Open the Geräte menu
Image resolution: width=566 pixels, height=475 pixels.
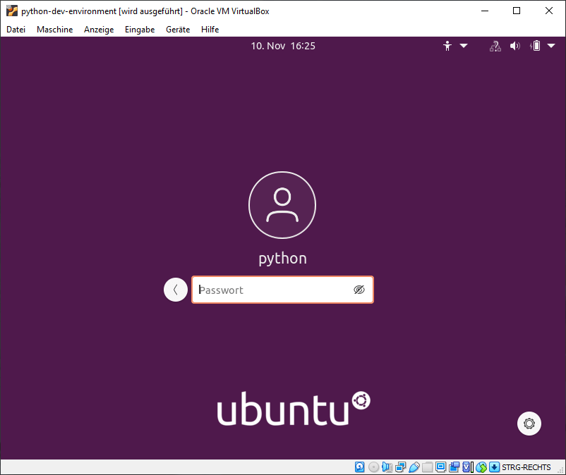point(178,30)
